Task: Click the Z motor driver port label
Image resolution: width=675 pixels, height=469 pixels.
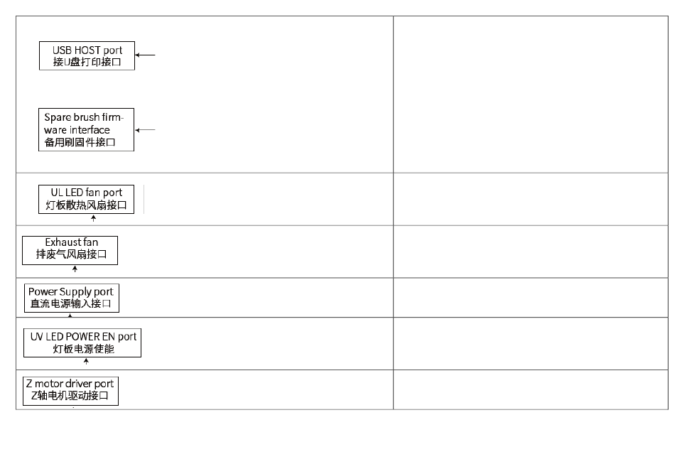Action: [70, 391]
